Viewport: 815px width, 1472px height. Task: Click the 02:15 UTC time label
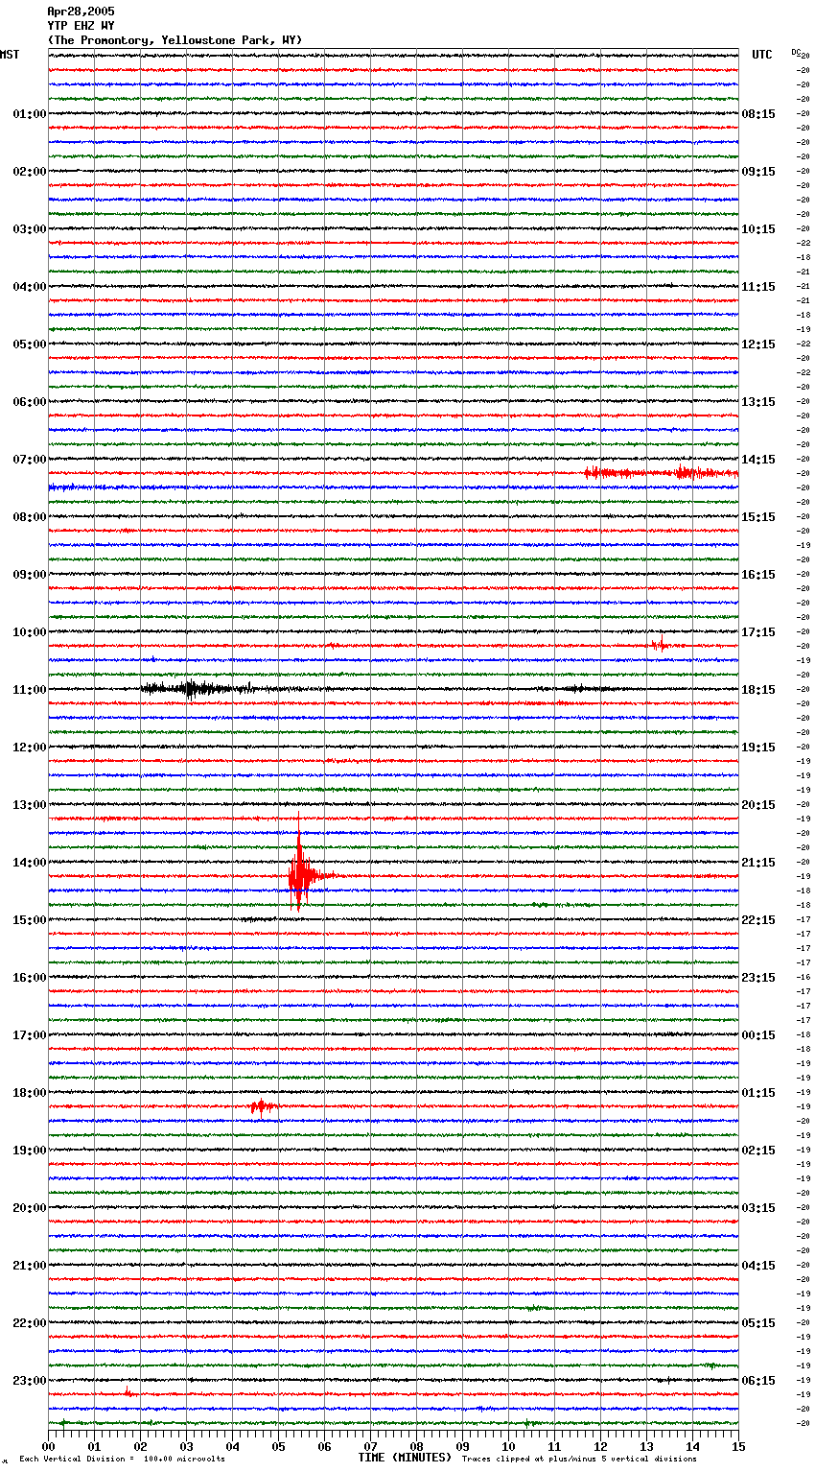click(758, 1151)
